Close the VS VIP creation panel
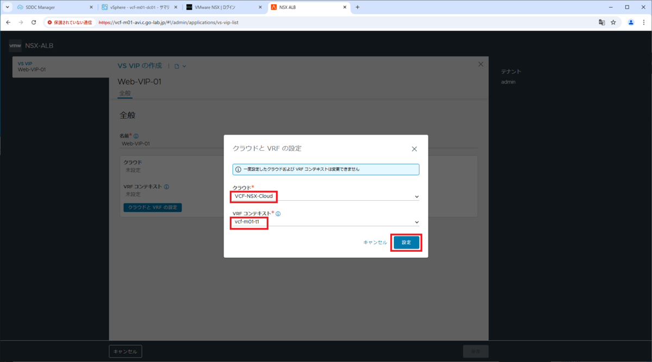652x362 pixels. 480,64
